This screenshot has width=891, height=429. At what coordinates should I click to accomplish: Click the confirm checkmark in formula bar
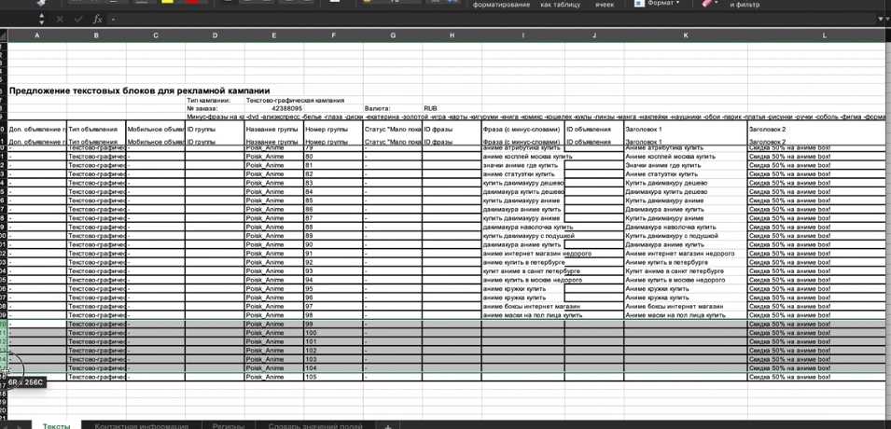[78, 19]
